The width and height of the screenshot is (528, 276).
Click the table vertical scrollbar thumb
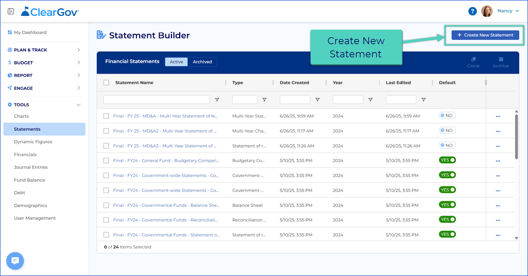tap(516, 137)
